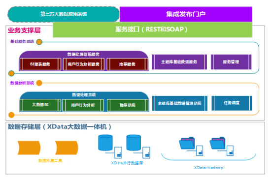Select orange node ending the orange line
271x177 pixels.
point(11,115)
